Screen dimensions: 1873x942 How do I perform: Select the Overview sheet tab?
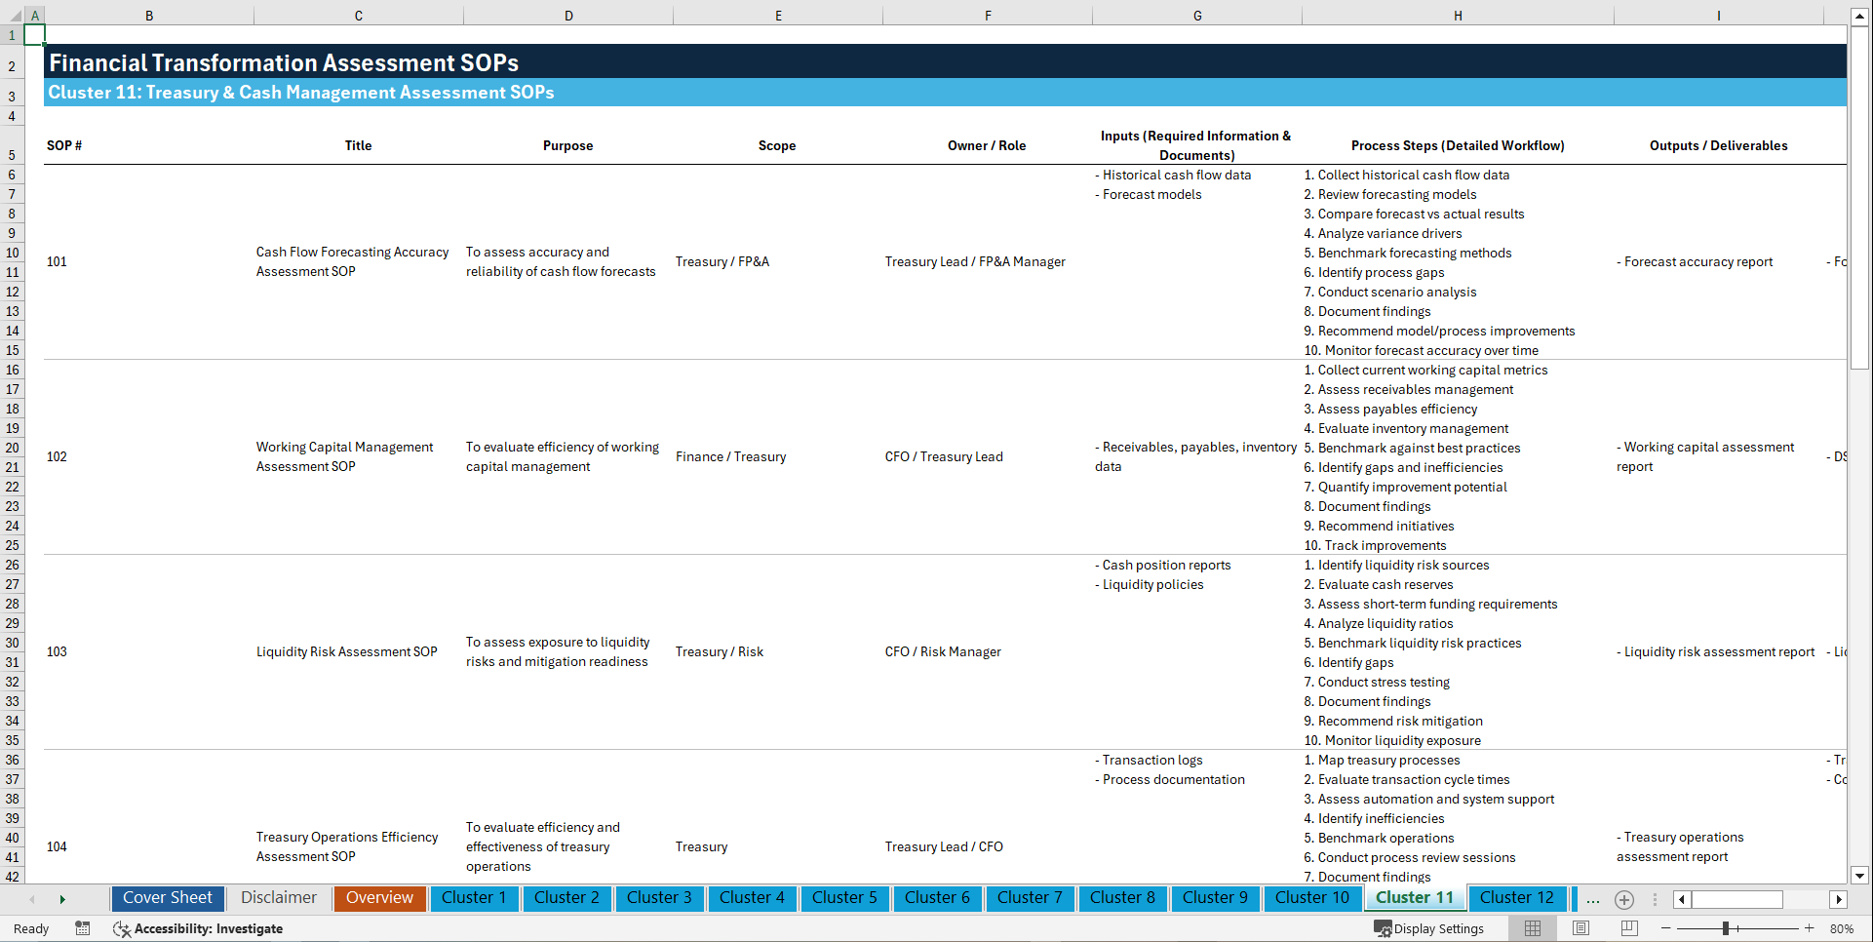tap(379, 898)
